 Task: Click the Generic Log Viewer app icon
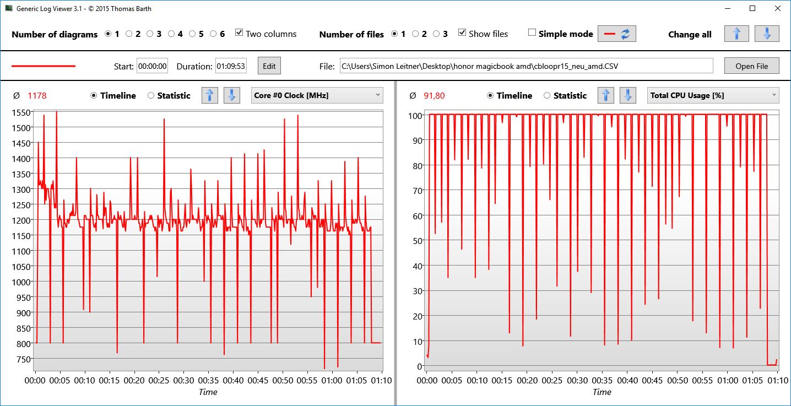[9, 9]
